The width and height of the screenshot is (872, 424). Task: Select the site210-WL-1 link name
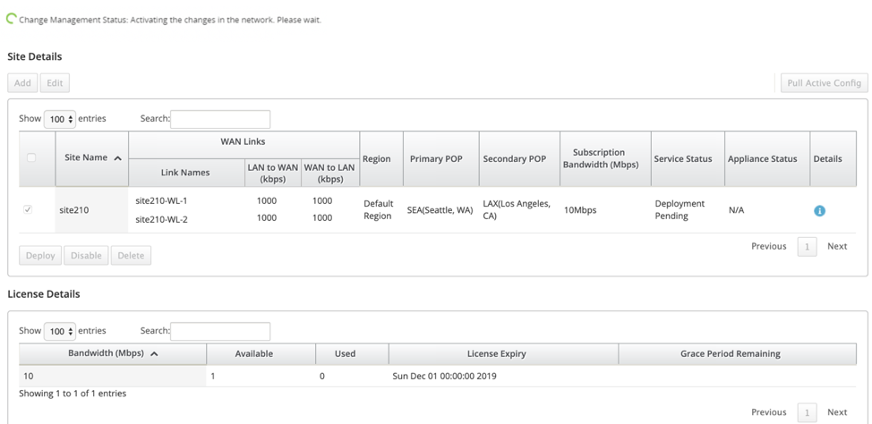(161, 200)
